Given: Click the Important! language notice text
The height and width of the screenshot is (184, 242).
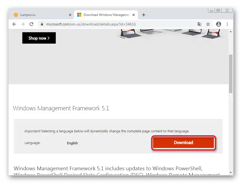Looking at the screenshot, I should click(107, 131).
